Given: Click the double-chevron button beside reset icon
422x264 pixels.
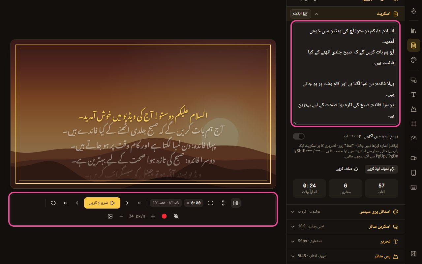Looking at the screenshot, I should coord(65,203).
